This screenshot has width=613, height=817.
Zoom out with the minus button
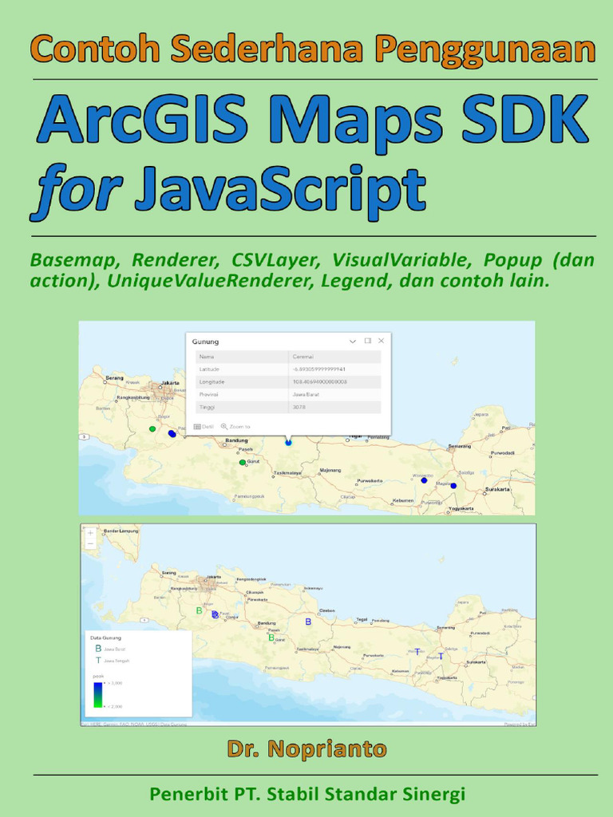[x=91, y=544]
